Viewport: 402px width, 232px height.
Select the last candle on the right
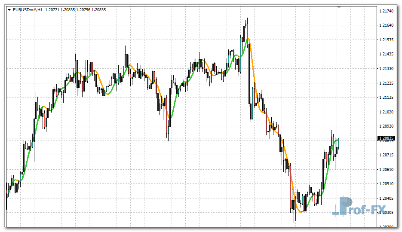point(339,143)
